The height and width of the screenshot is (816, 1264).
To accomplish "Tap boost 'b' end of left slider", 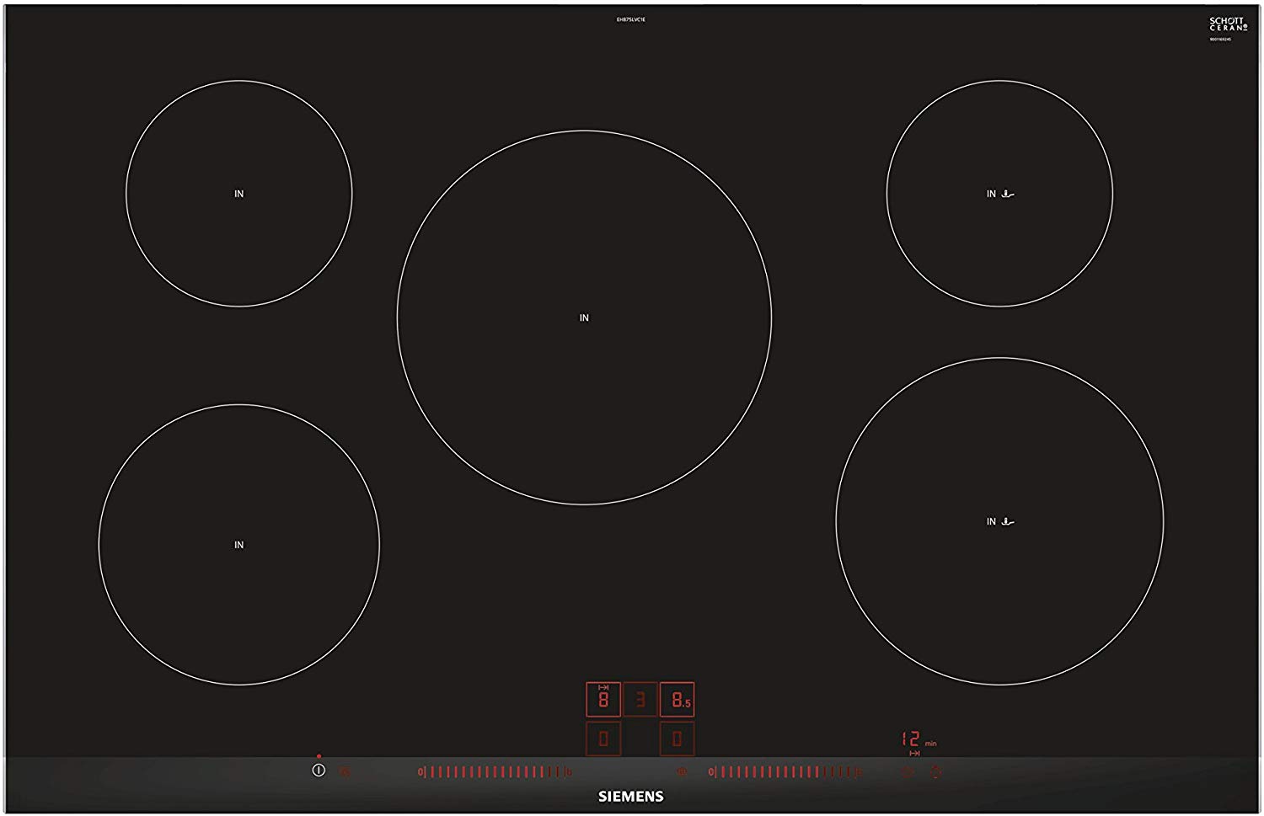I will (569, 771).
